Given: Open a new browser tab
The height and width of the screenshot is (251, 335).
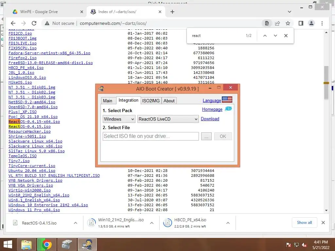Looking at the screenshot, I should coord(172,12).
